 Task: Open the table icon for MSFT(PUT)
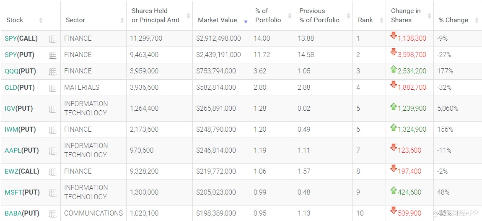[53, 193]
